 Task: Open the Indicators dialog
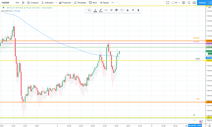(47, 3)
